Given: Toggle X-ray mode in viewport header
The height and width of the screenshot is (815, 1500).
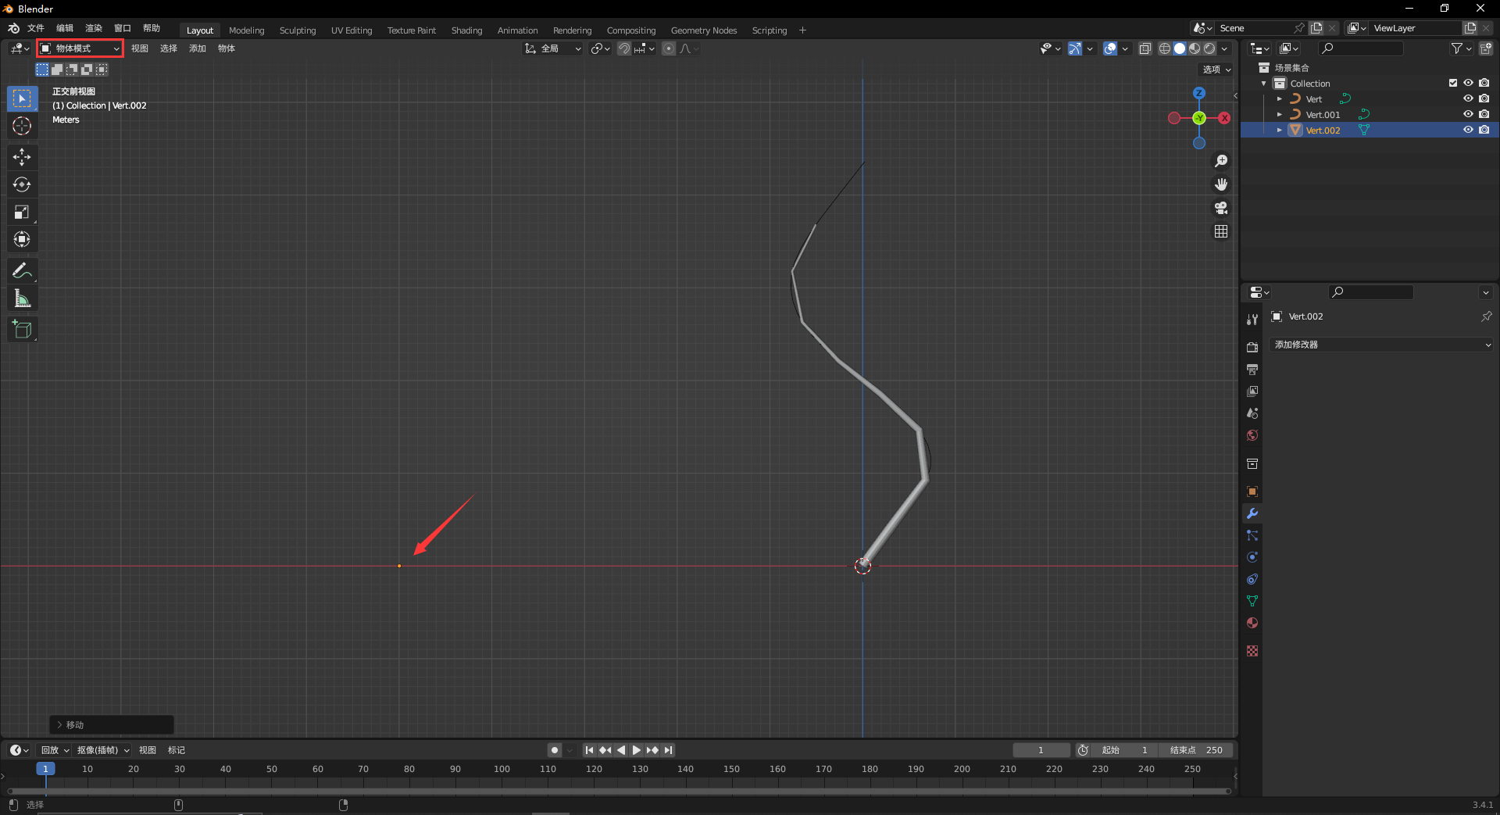Looking at the screenshot, I should point(1145,48).
